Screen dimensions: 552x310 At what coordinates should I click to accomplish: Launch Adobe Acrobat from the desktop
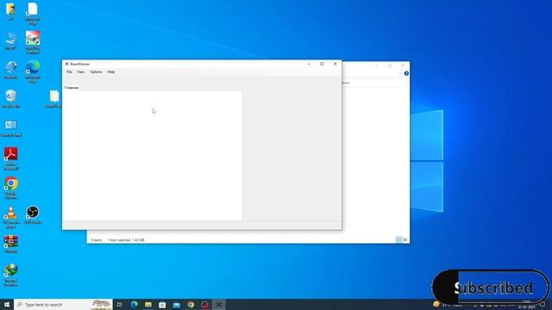[11, 158]
